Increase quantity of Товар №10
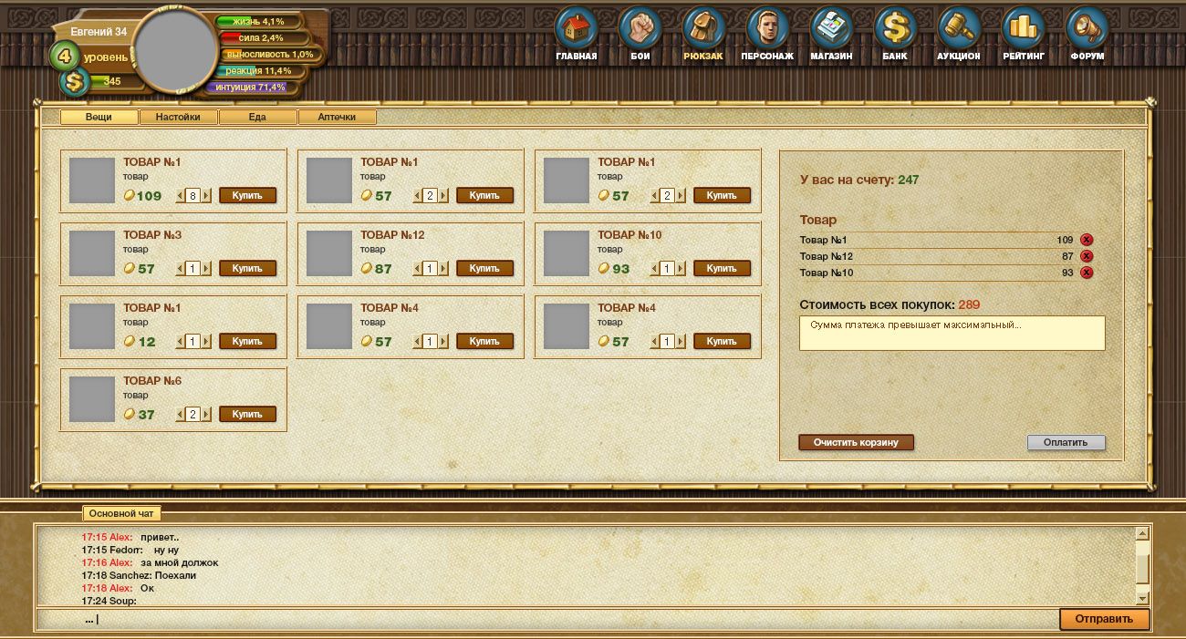 [681, 268]
